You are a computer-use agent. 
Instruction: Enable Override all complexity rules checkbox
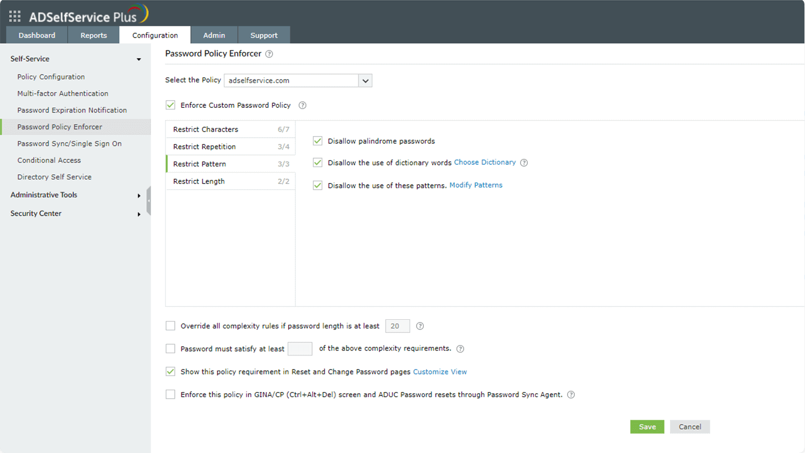(x=170, y=326)
